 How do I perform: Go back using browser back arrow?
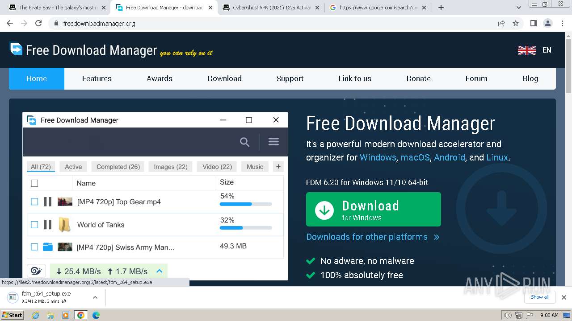[x=10, y=23]
